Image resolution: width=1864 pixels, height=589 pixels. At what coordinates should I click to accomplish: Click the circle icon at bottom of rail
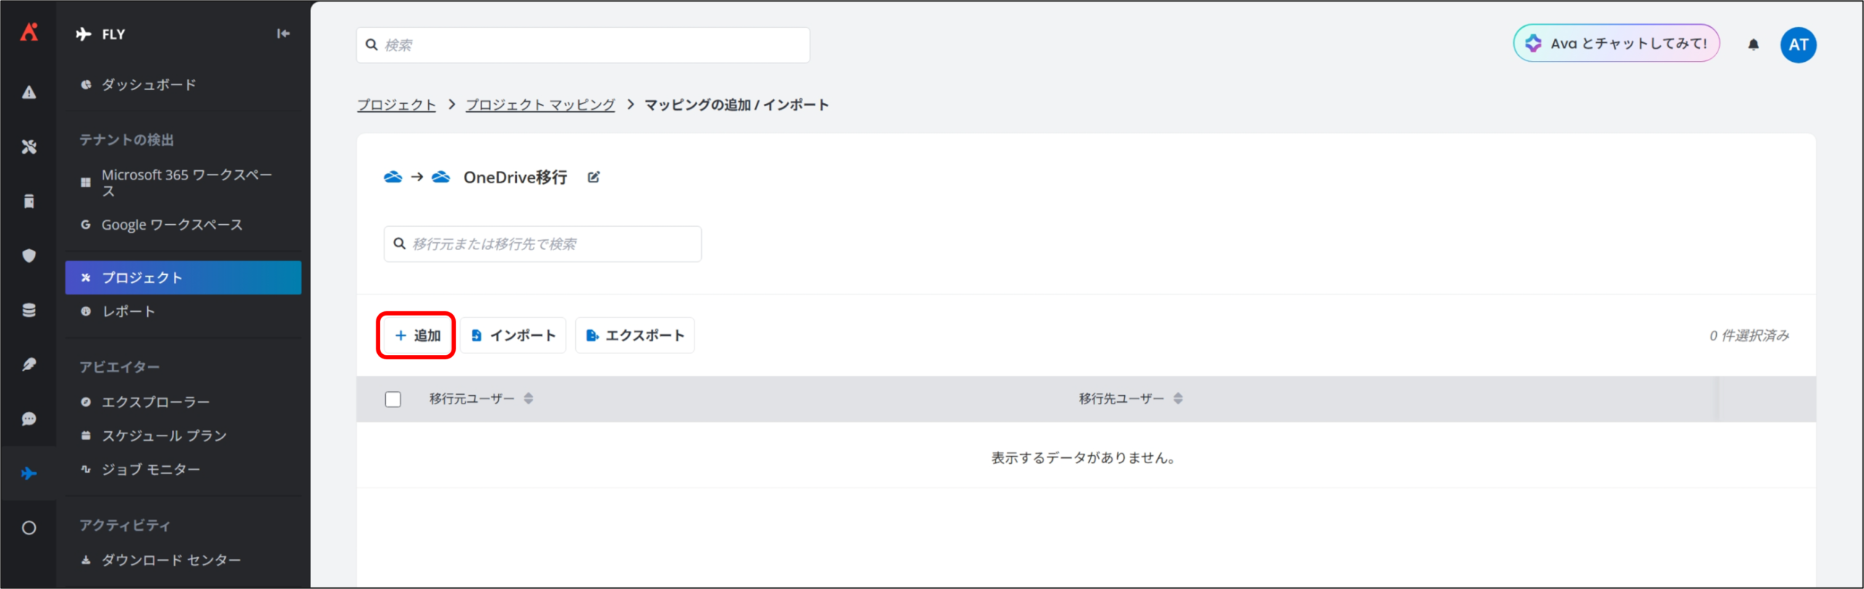29,528
